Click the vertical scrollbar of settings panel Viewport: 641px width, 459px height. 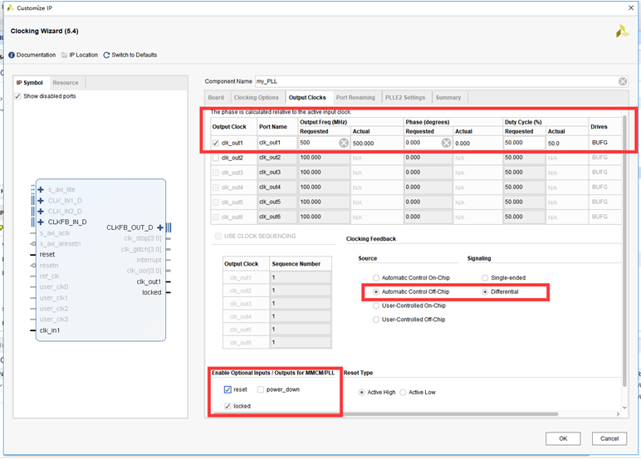pos(624,251)
